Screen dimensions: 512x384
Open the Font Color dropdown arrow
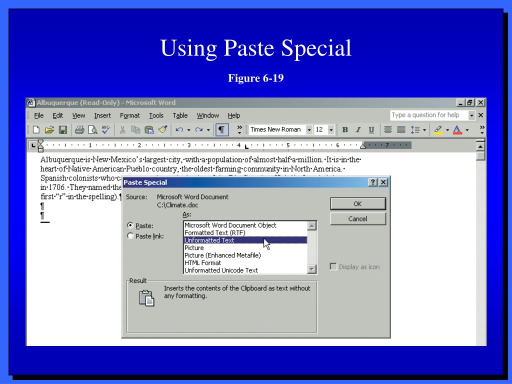467,130
